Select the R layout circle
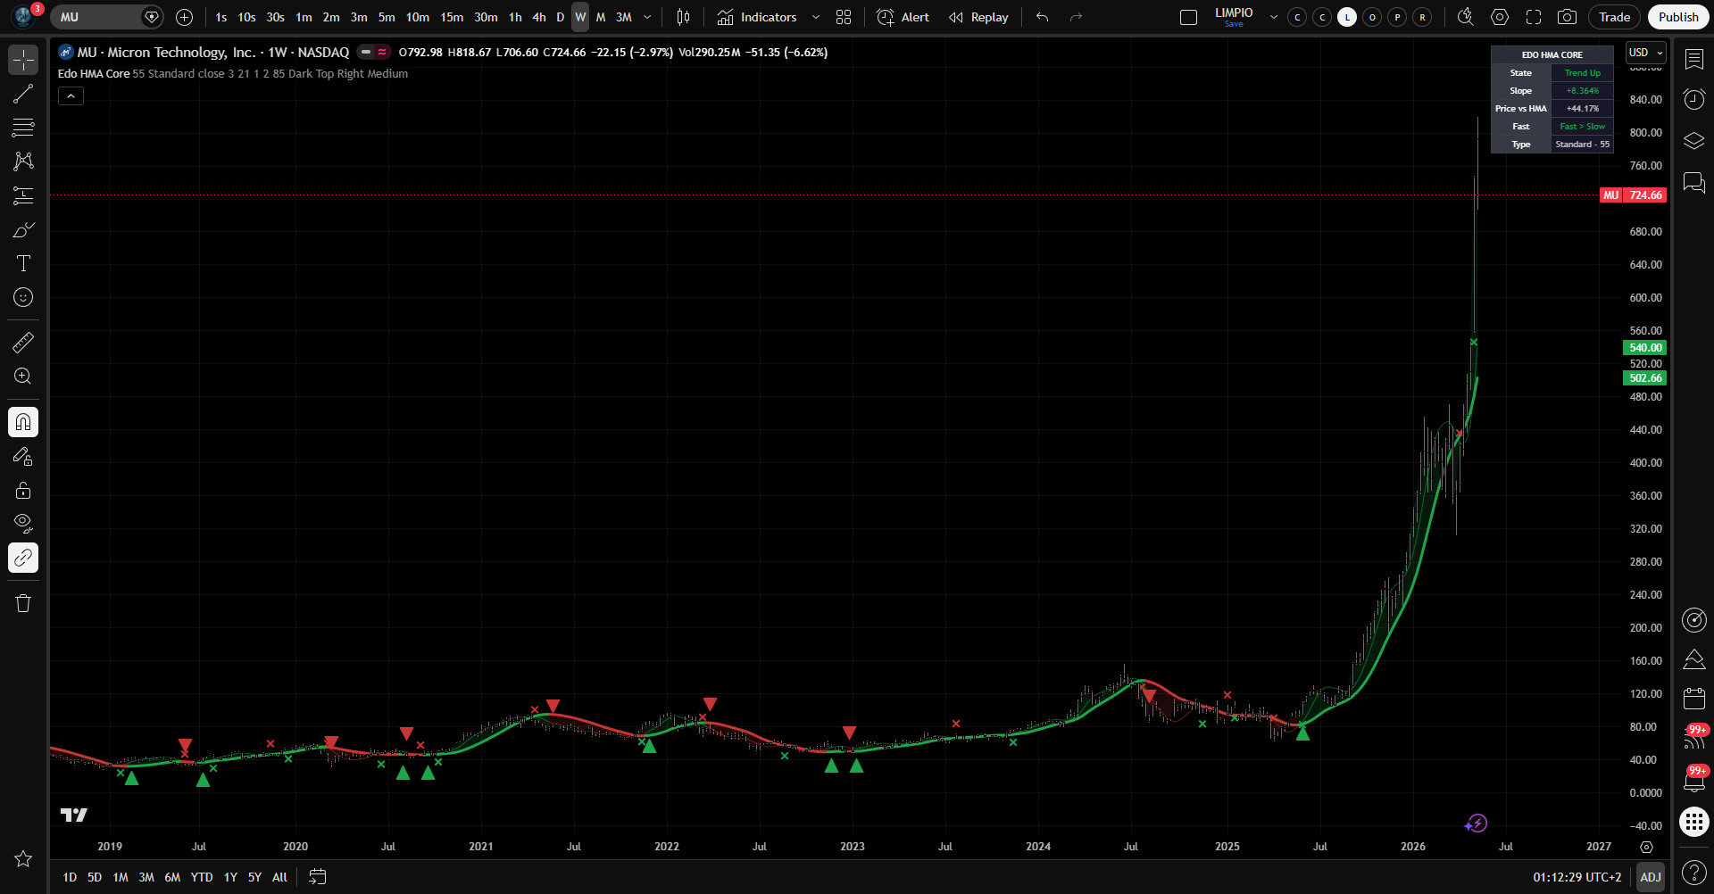 coord(1422,17)
